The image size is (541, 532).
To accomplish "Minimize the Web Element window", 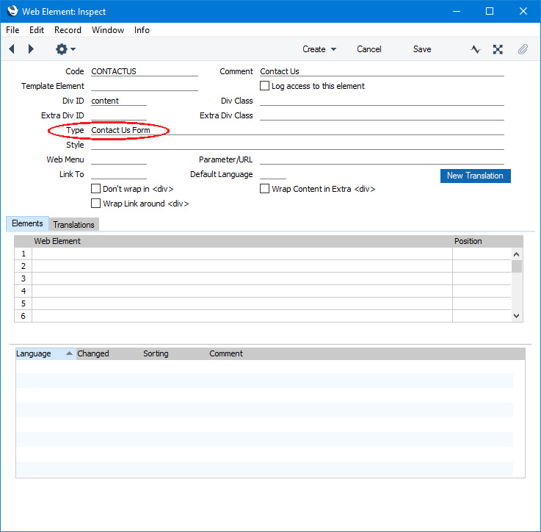I will [457, 12].
